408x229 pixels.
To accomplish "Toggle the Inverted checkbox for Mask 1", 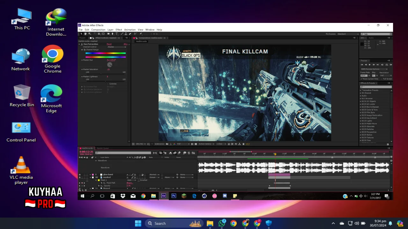I will pos(139,180).
